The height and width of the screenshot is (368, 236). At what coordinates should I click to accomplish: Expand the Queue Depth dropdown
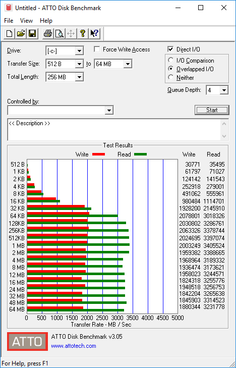(224, 90)
